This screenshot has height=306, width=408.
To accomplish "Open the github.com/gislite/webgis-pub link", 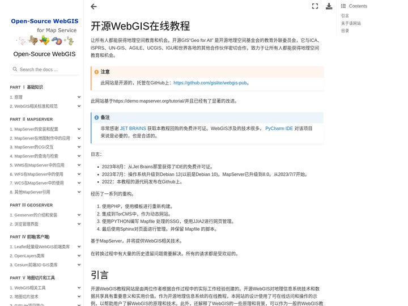I will tap(210, 83).
